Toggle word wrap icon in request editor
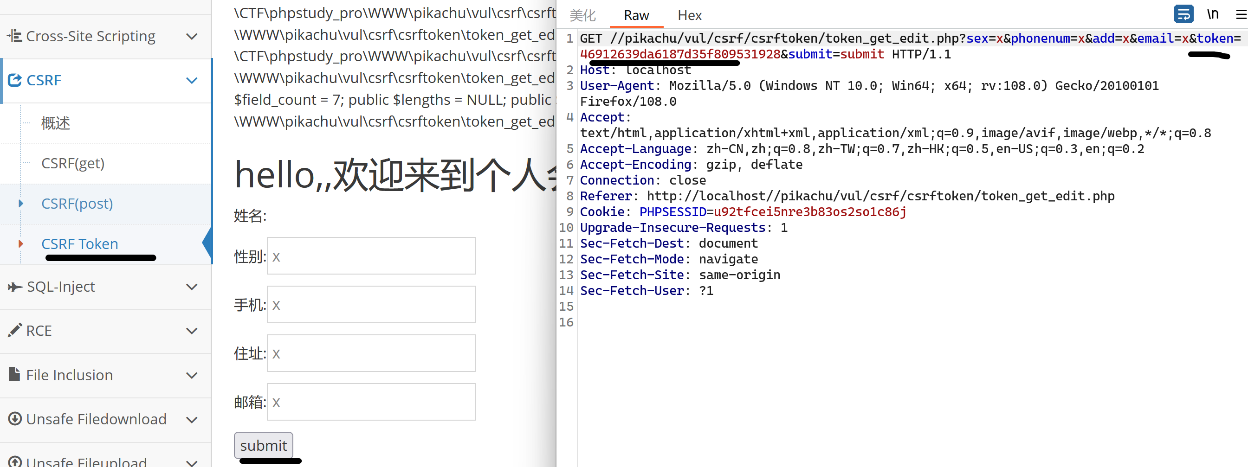Screen dimensions: 1248x467 1183,14
